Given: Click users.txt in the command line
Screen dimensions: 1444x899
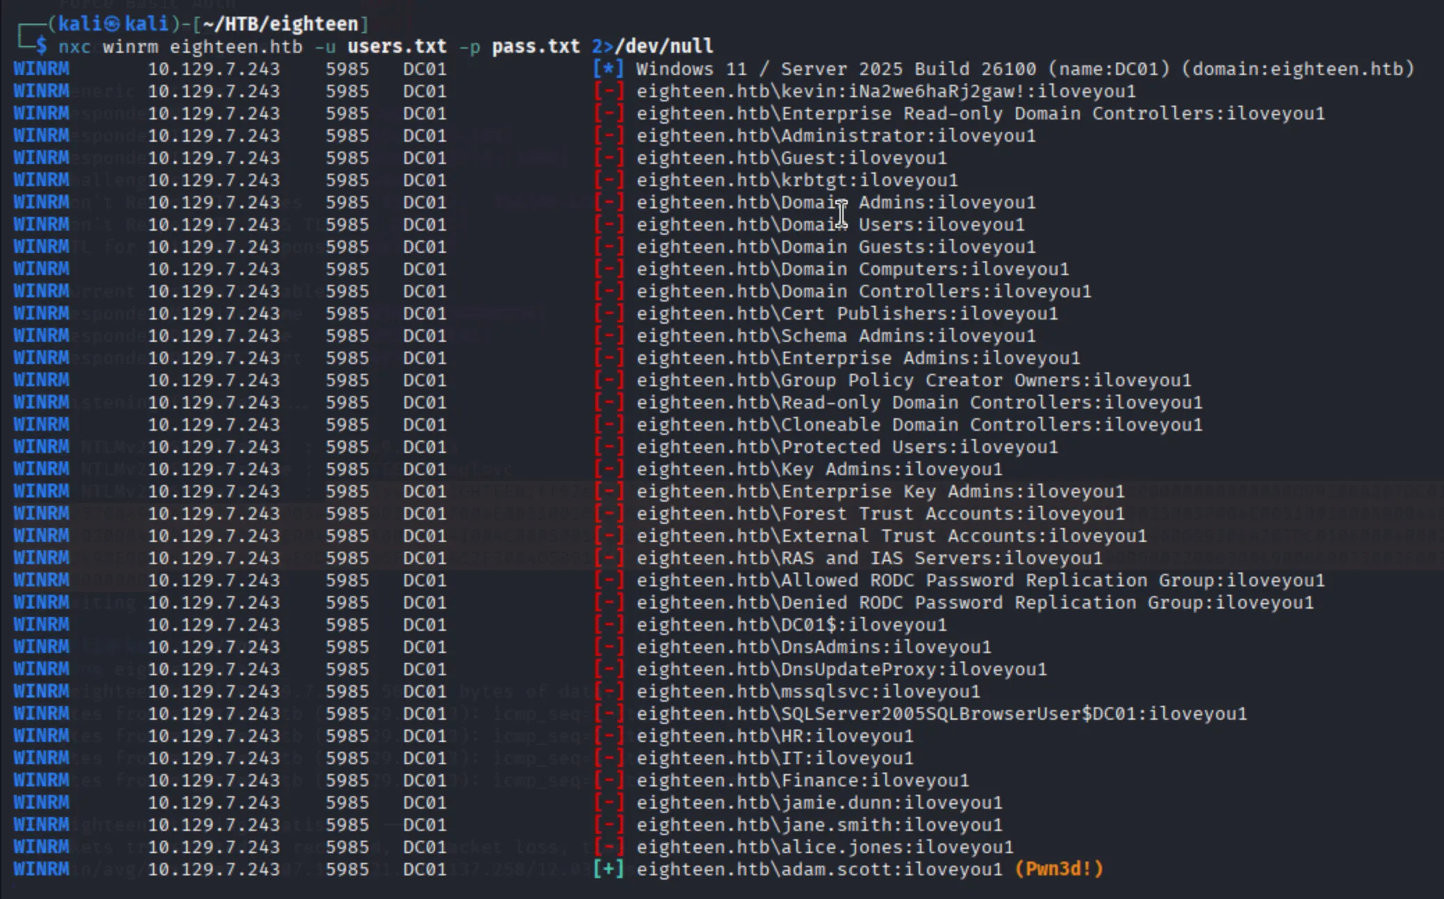Looking at the screenshot, I should point(397,47).
